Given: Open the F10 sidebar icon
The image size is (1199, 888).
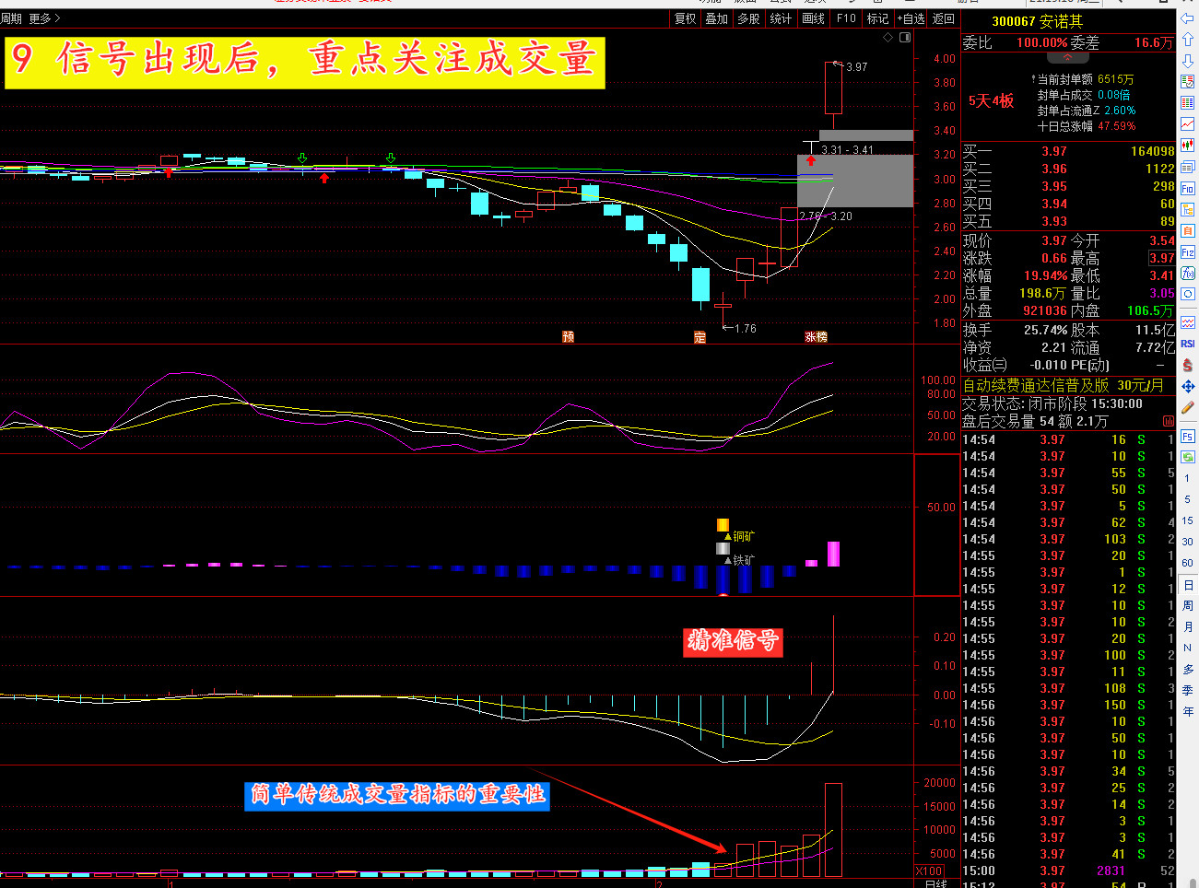Looking at the screenshot, I should [x=1188, y=188].
